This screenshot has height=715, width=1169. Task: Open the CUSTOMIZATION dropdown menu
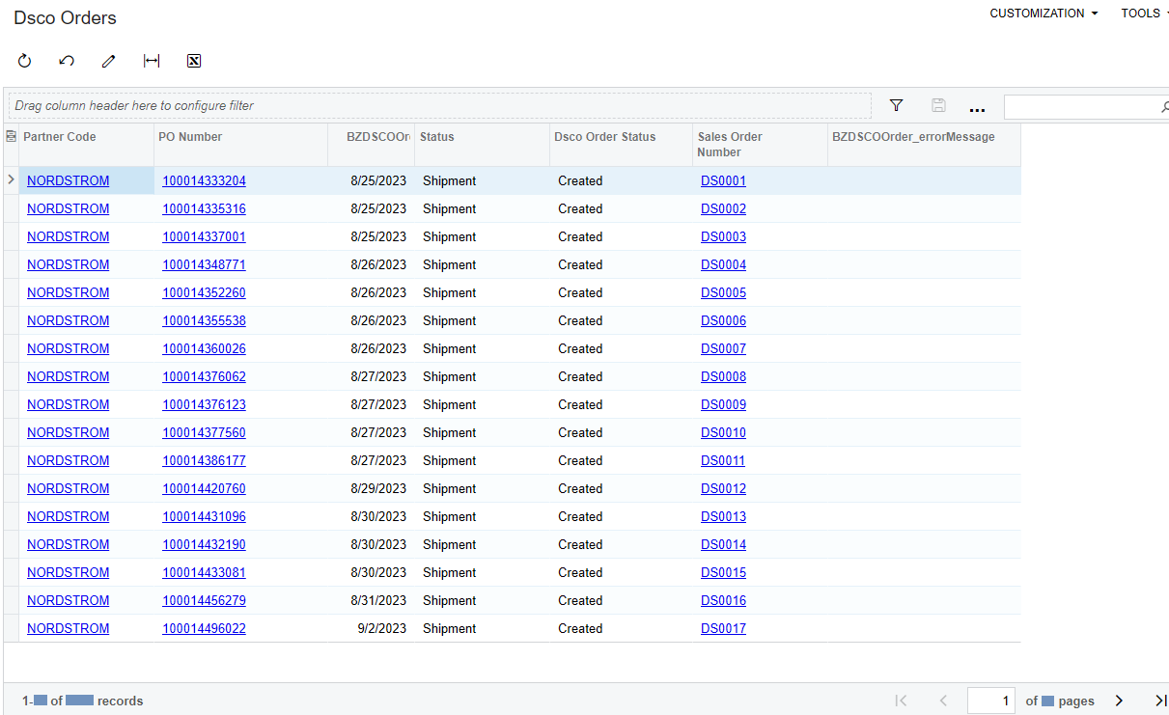click(1044, 14)
